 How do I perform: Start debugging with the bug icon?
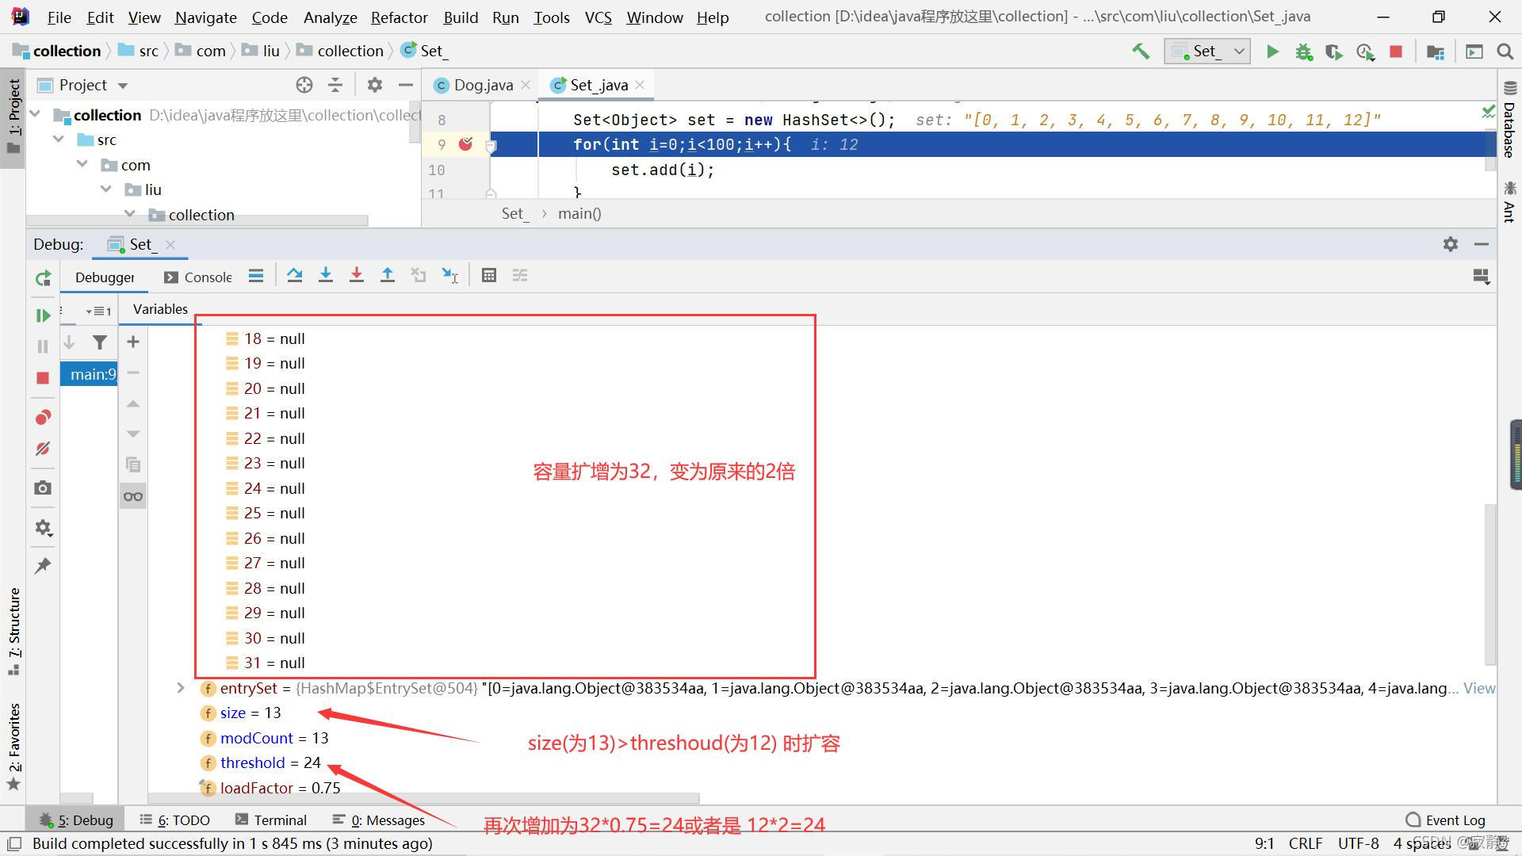1303,52
